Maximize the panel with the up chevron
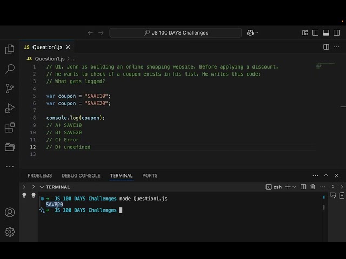Screen dimensions: 346x259 tap(326, 175)
